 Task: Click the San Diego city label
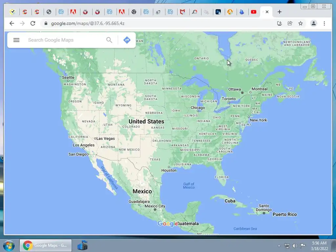(x=77, y=154)
